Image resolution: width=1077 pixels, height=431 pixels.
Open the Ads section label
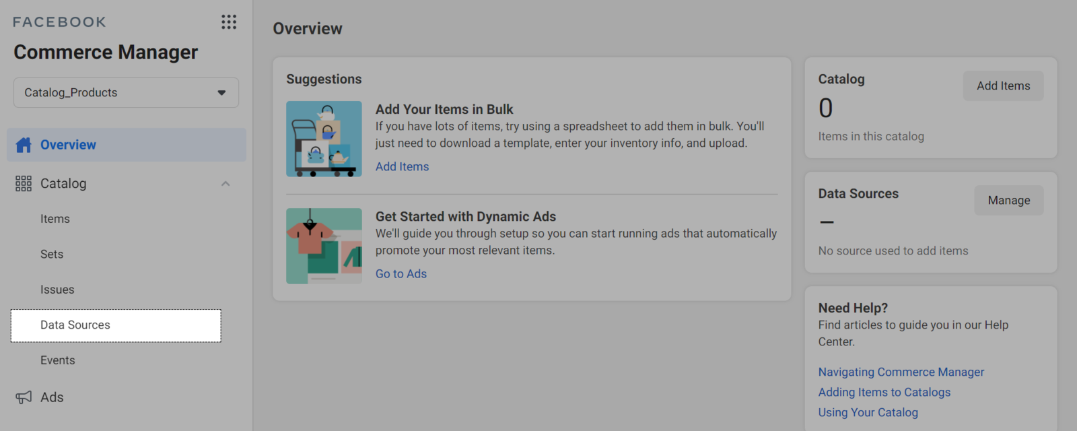pos(52,397)
